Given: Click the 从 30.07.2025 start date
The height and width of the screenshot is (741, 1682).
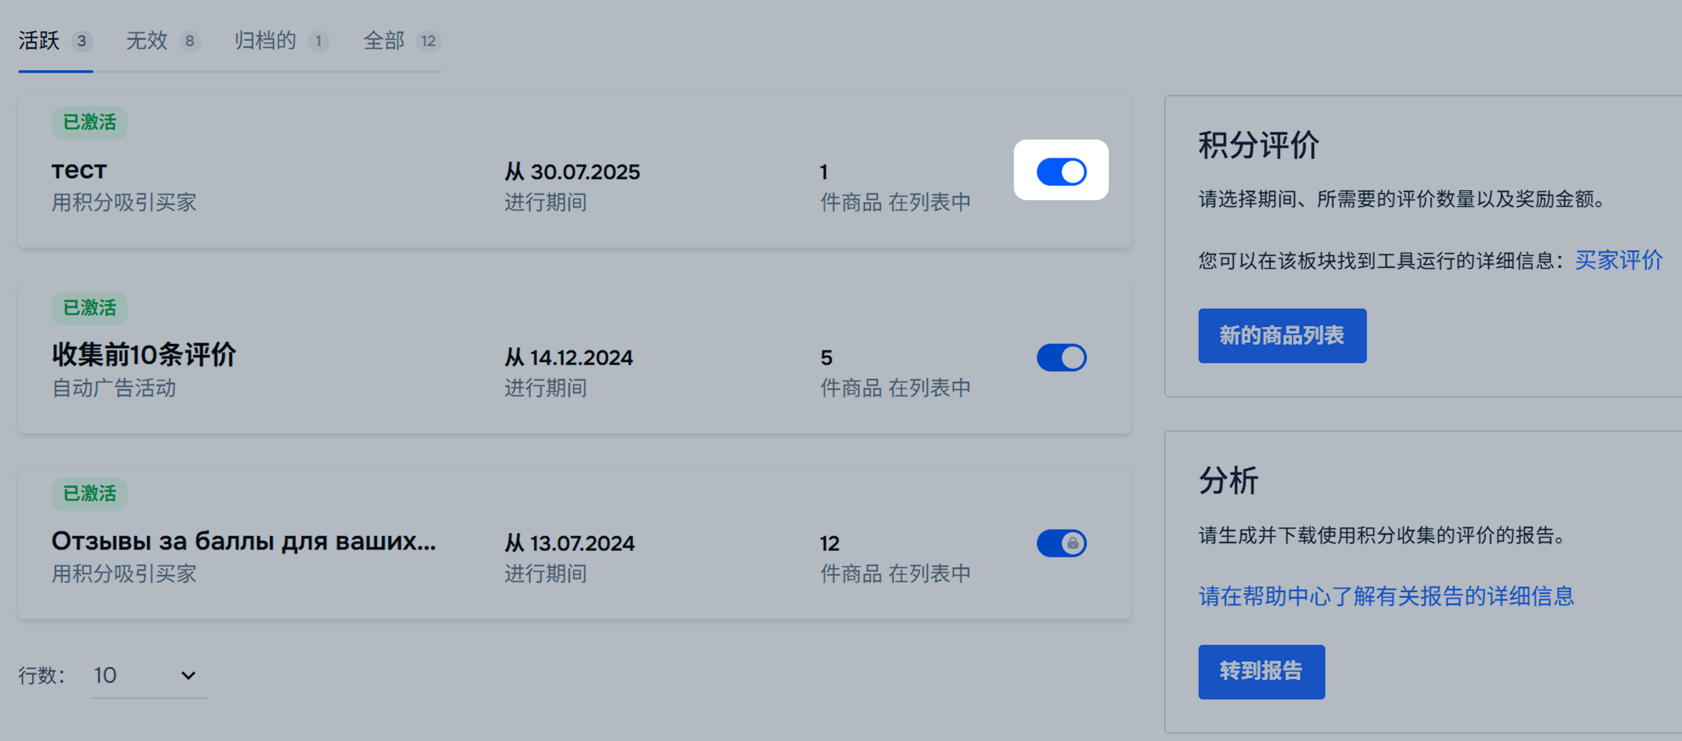Looking at the screenshot, I should click(572, 172).
